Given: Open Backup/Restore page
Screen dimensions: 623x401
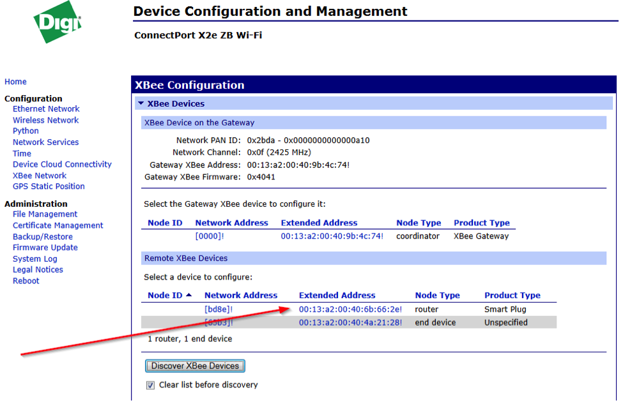Looking at the screenshot, I should pyautogui.click(x=43, y=237).
